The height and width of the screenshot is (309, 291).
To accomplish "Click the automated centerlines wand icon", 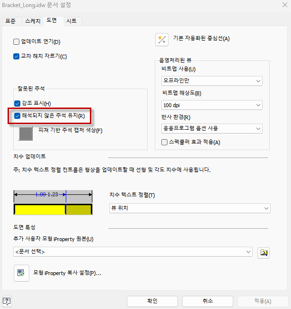I will point(162,40).
